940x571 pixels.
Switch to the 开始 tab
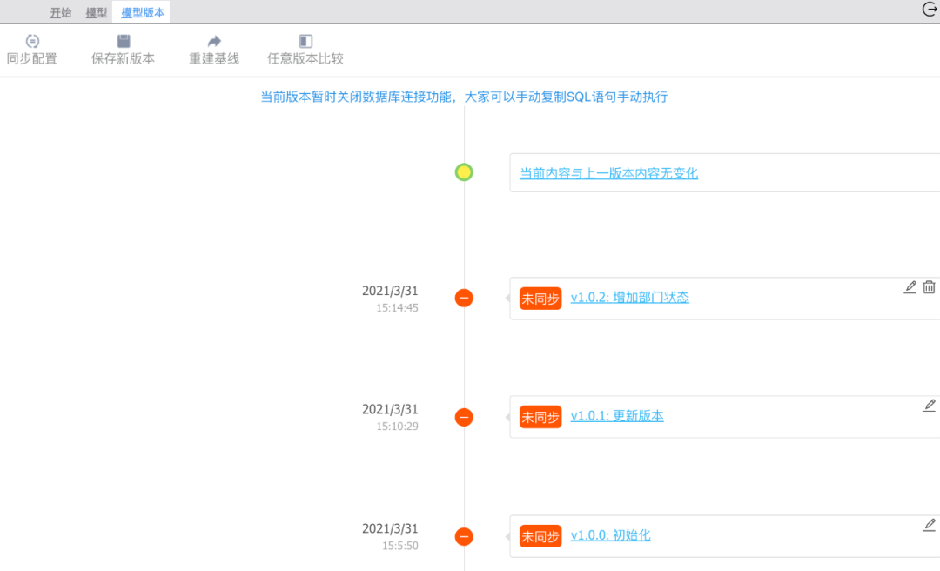click(x=60, y=12)
